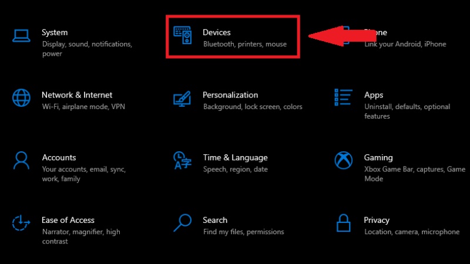The width and height of the screenshot is (470, 264).
Task: Open the System settings label
Action: coord(55,32)
